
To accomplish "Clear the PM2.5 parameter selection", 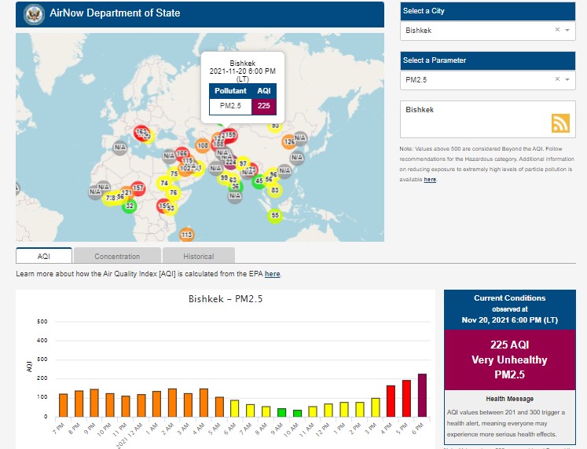I will coord(557,79).
